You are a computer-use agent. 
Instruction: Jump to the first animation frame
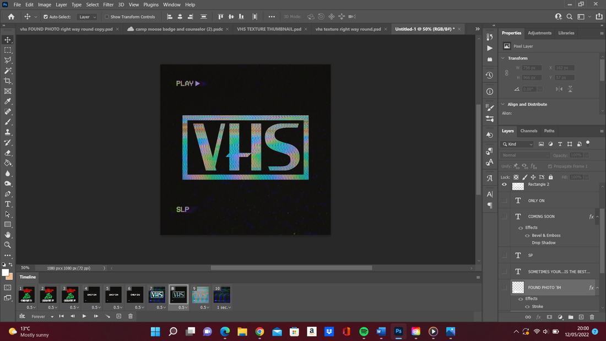point(61,316)
